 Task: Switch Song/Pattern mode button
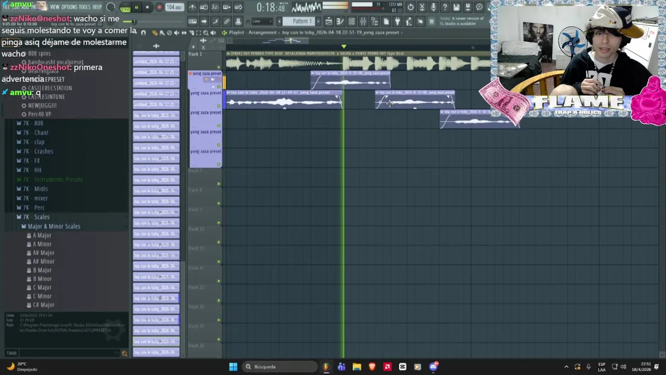pos(125,8)
